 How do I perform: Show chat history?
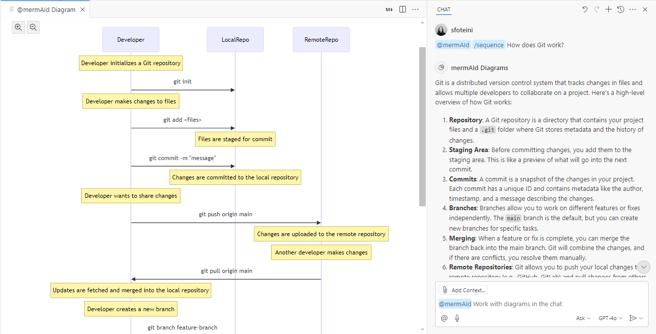coord(621,9)
